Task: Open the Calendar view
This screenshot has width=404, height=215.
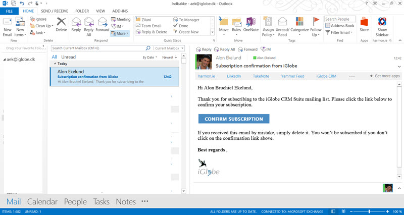Action: [42, 201]
